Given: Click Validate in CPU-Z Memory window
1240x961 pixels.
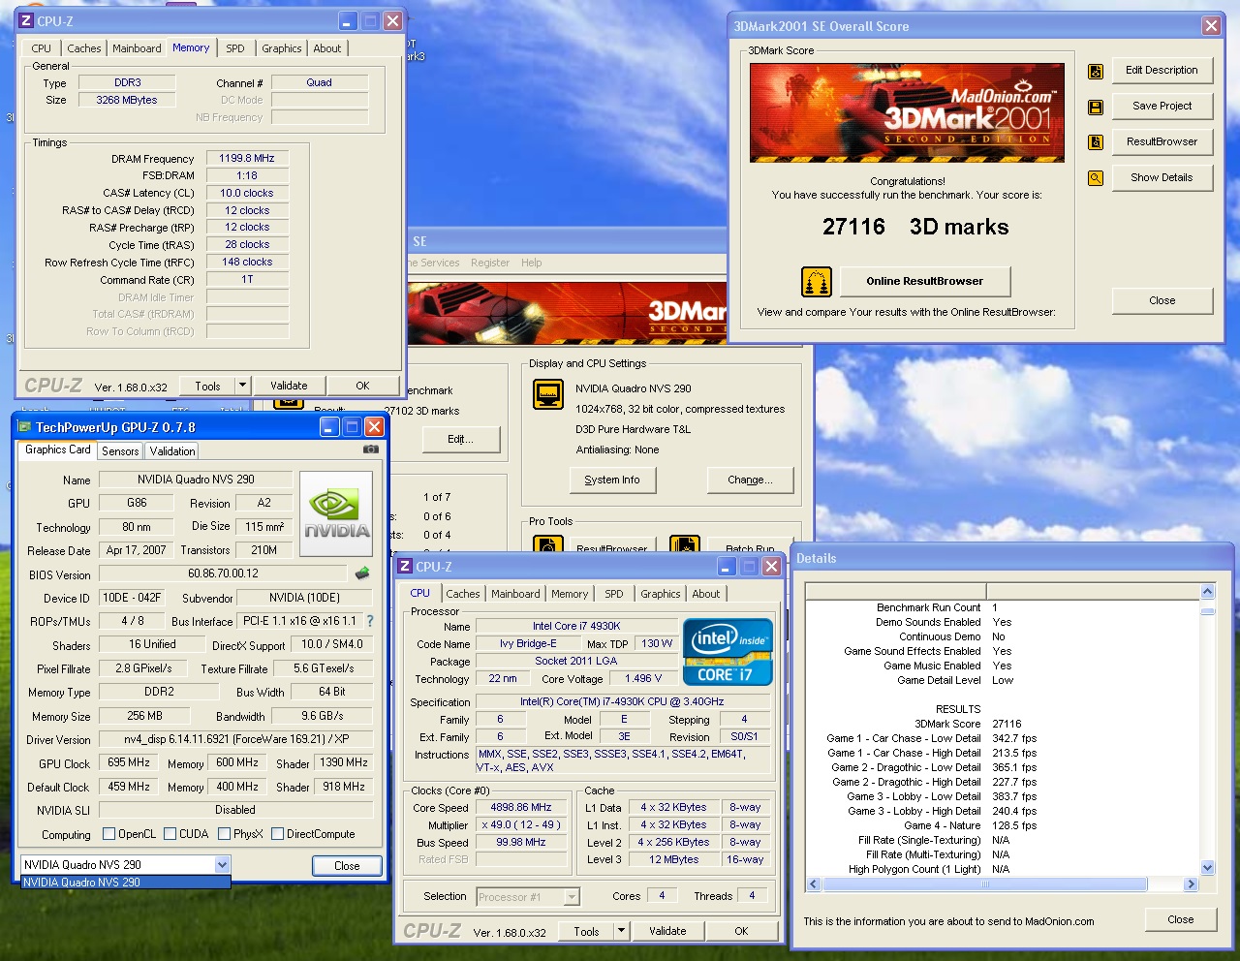Looking at the screenshot, I should click(x=289, y=386).
